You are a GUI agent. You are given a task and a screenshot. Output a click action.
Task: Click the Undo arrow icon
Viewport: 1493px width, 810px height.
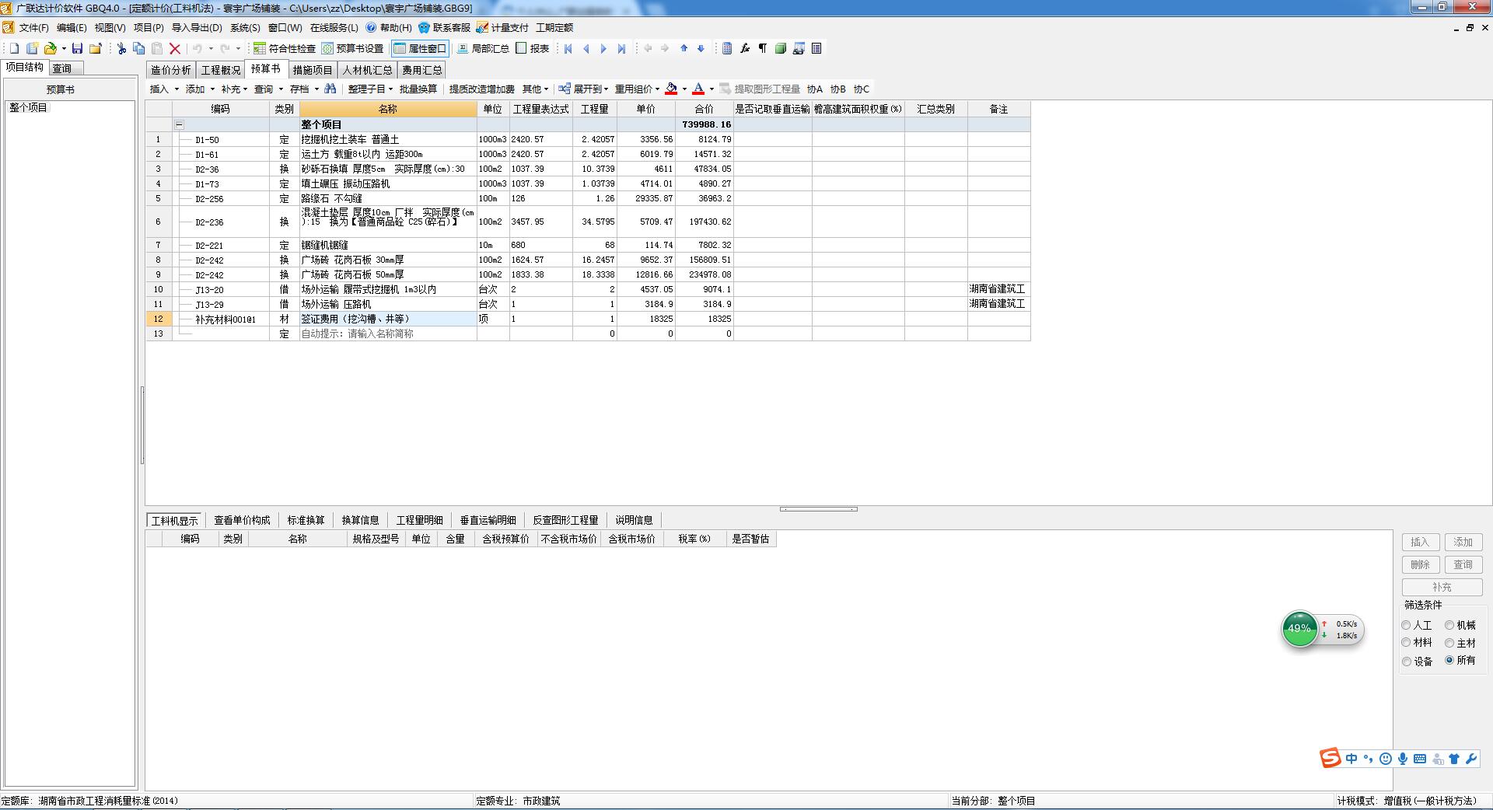tap(198, 48)
